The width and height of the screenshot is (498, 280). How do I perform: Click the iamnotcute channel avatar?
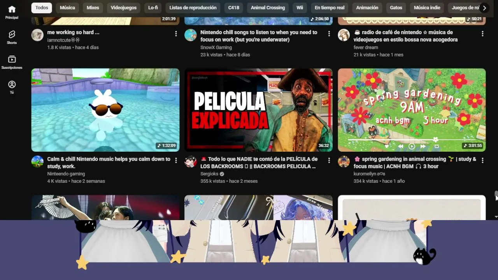pyautogui.click(x=37, y=35)
